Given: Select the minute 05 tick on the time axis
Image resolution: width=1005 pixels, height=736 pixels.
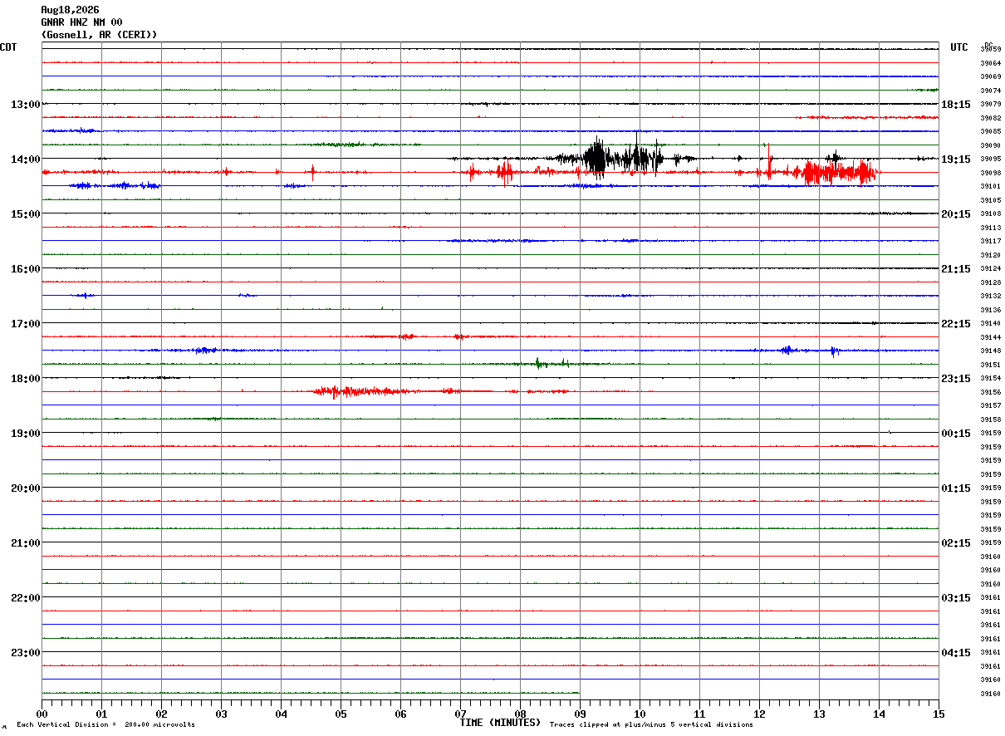Looking at the screenshot, I should click(x=341, y=714).
